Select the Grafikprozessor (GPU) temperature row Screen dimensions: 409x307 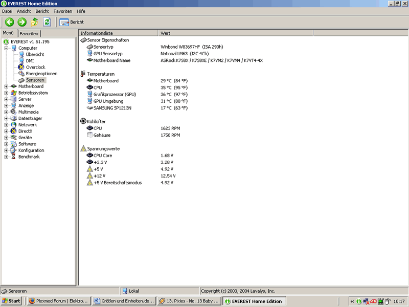pyautogui.click(x=115, y=94)
